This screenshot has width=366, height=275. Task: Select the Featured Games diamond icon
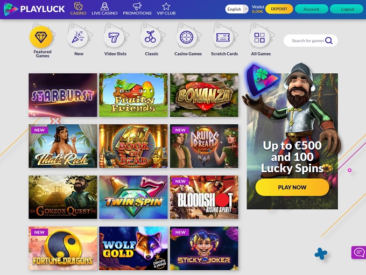41,37
